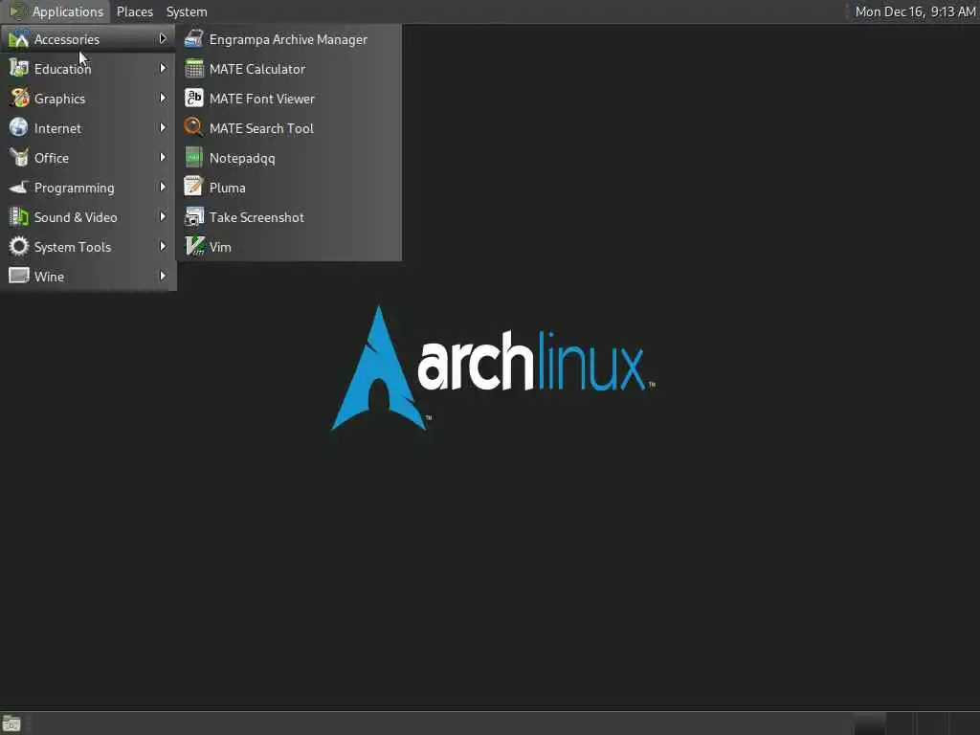Viewport: 980px width, 735px height.
Task: Launch Vim from Accessories
Action: [x=289, y=246]
